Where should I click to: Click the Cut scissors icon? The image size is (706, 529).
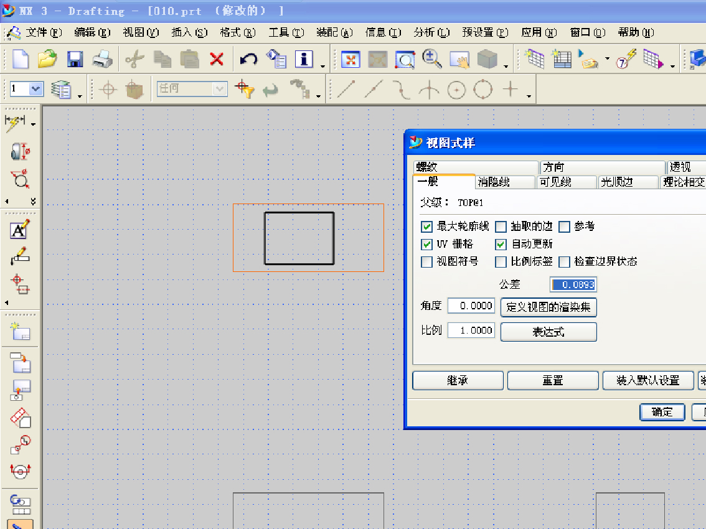(x=134, y=59)
